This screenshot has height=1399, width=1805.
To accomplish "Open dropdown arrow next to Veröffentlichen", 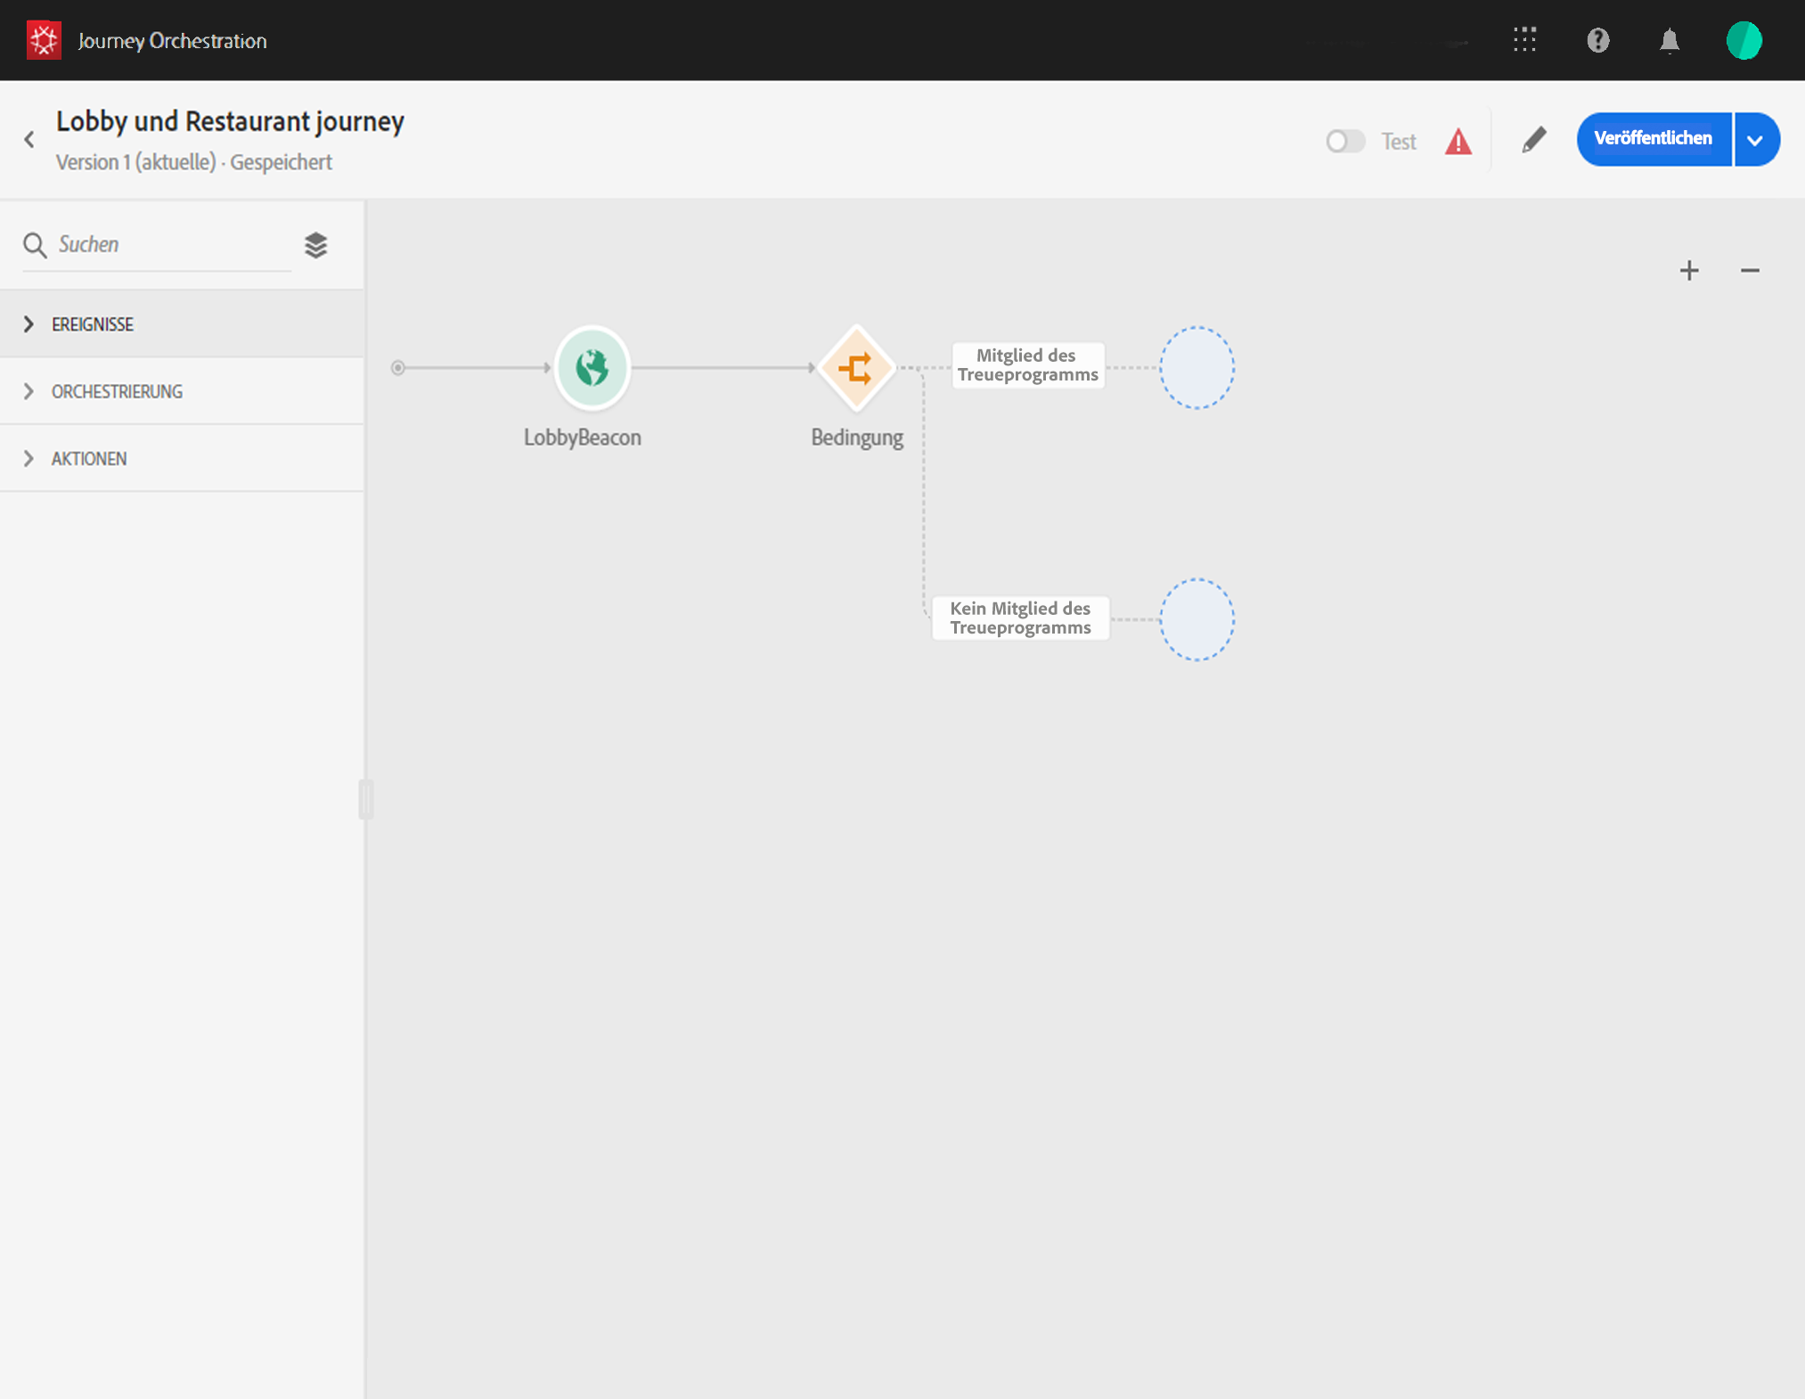I will (x=1755, y=140).
